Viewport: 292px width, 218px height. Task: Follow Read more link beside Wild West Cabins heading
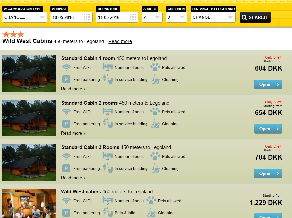tap(120, 41)
